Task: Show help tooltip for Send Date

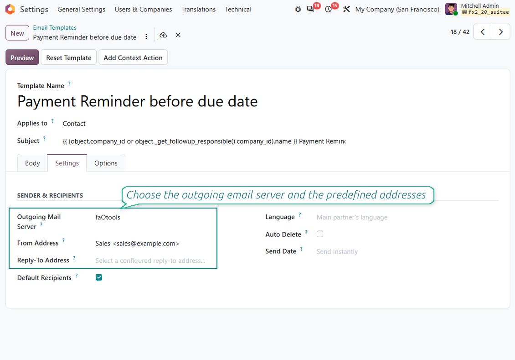Action: 301,249
